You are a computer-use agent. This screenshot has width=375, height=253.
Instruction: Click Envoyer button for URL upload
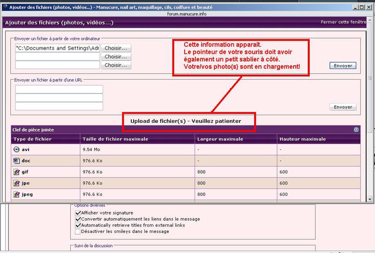(343, 107)
